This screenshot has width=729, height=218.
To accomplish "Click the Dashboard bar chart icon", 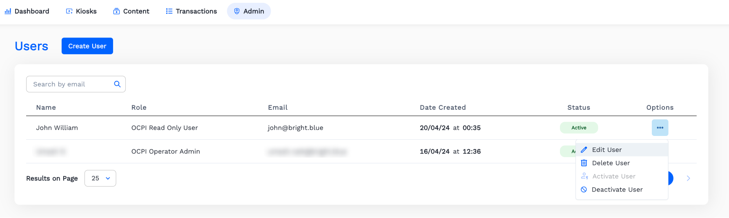I will click(x=8, y=11).
